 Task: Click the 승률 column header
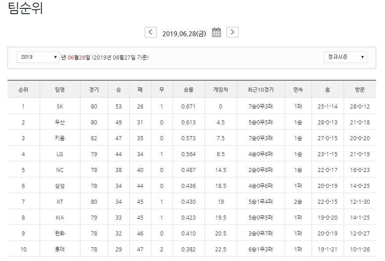[x=188, y=89]
